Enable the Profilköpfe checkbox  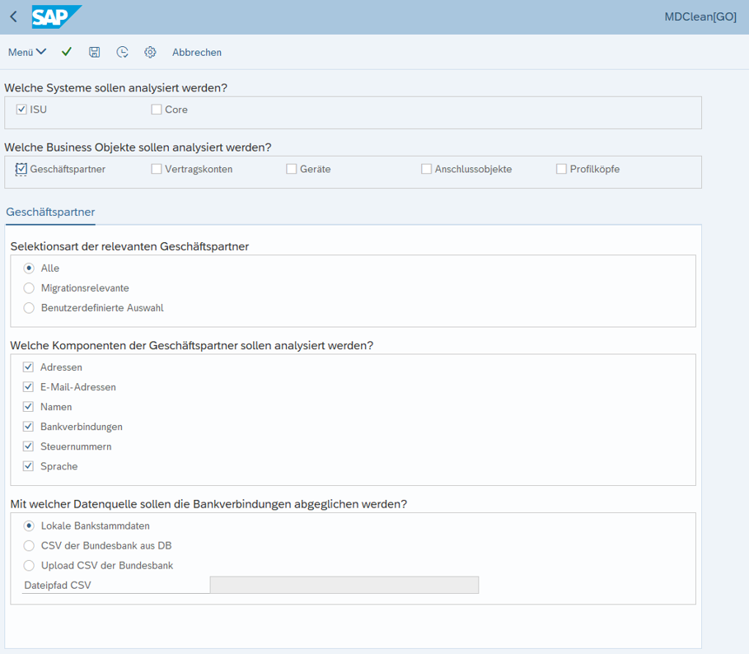click(x=561, y=169)
